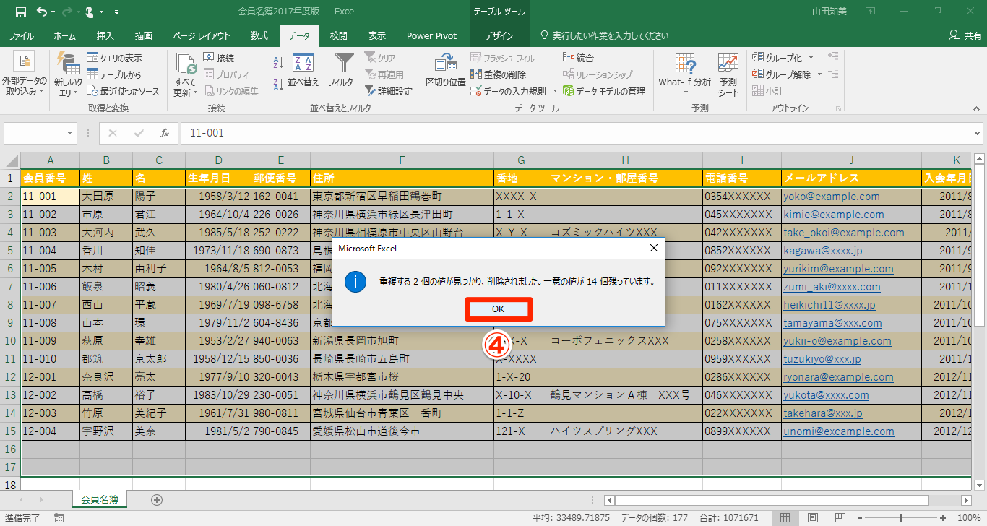987x526 pixels.
Task: Open the ファイル tab
Action: click(22, 35)
